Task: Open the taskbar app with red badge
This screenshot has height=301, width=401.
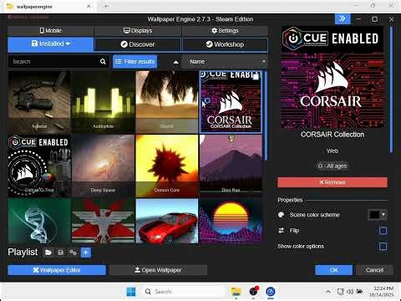Action: [253, 292]
